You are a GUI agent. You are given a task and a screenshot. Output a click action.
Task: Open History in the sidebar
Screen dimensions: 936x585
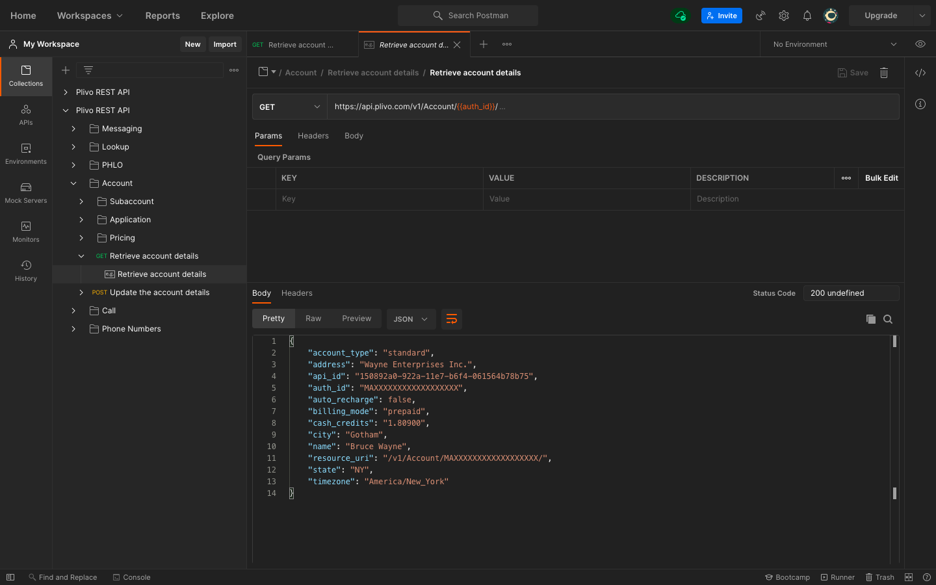[x=26, y=271]
